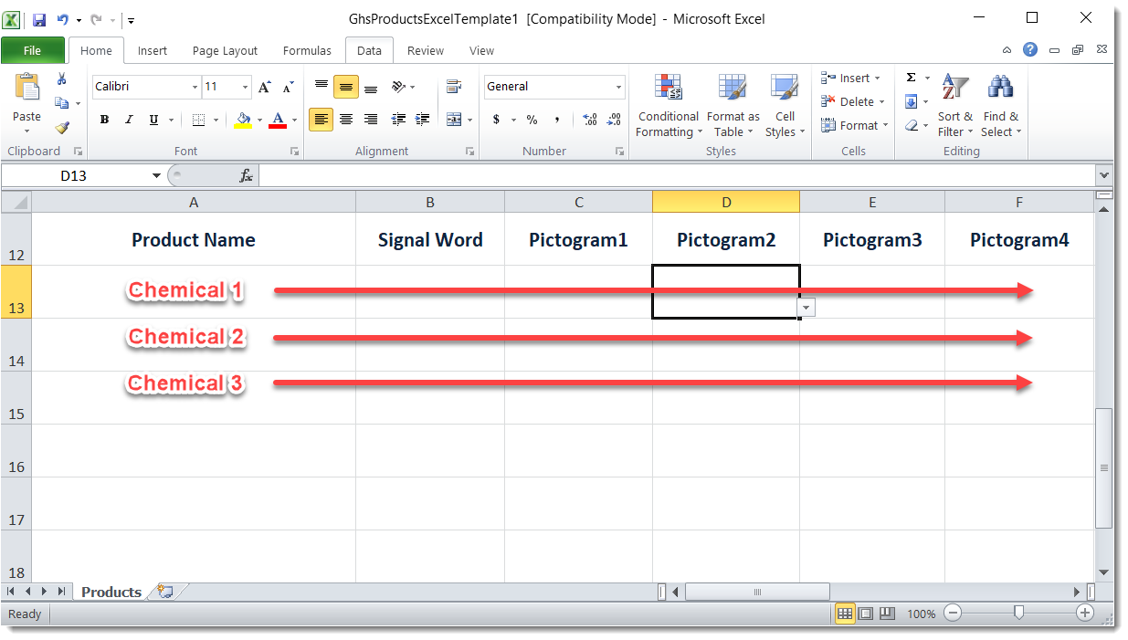Switch to the Page Layout ribbon tab

pyautogui.click(x=225, y=51)
